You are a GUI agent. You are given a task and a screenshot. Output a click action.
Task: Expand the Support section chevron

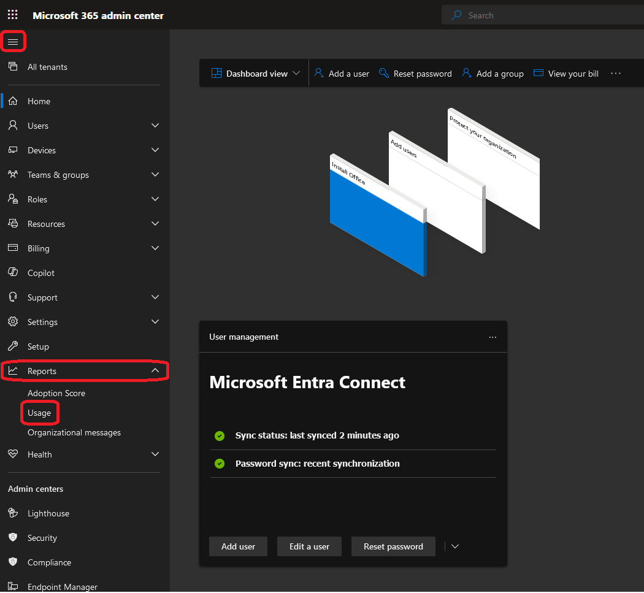(x=155, y=297)
